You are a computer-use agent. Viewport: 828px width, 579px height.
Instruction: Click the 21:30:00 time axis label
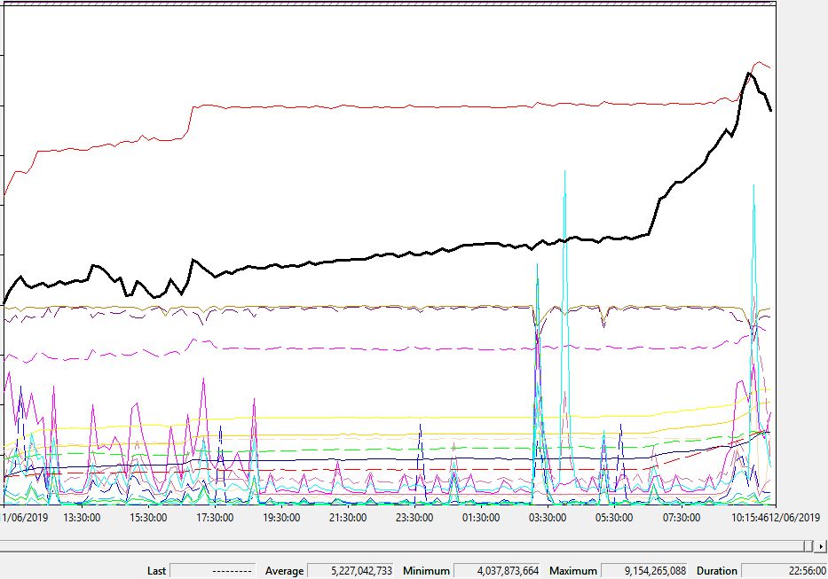(x=348, y=518)
